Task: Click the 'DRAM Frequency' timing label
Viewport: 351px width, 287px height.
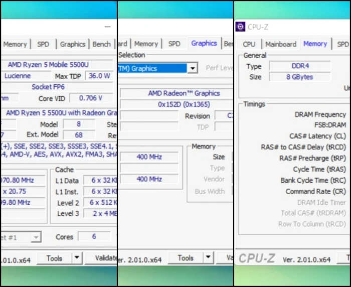Action: 320,114
